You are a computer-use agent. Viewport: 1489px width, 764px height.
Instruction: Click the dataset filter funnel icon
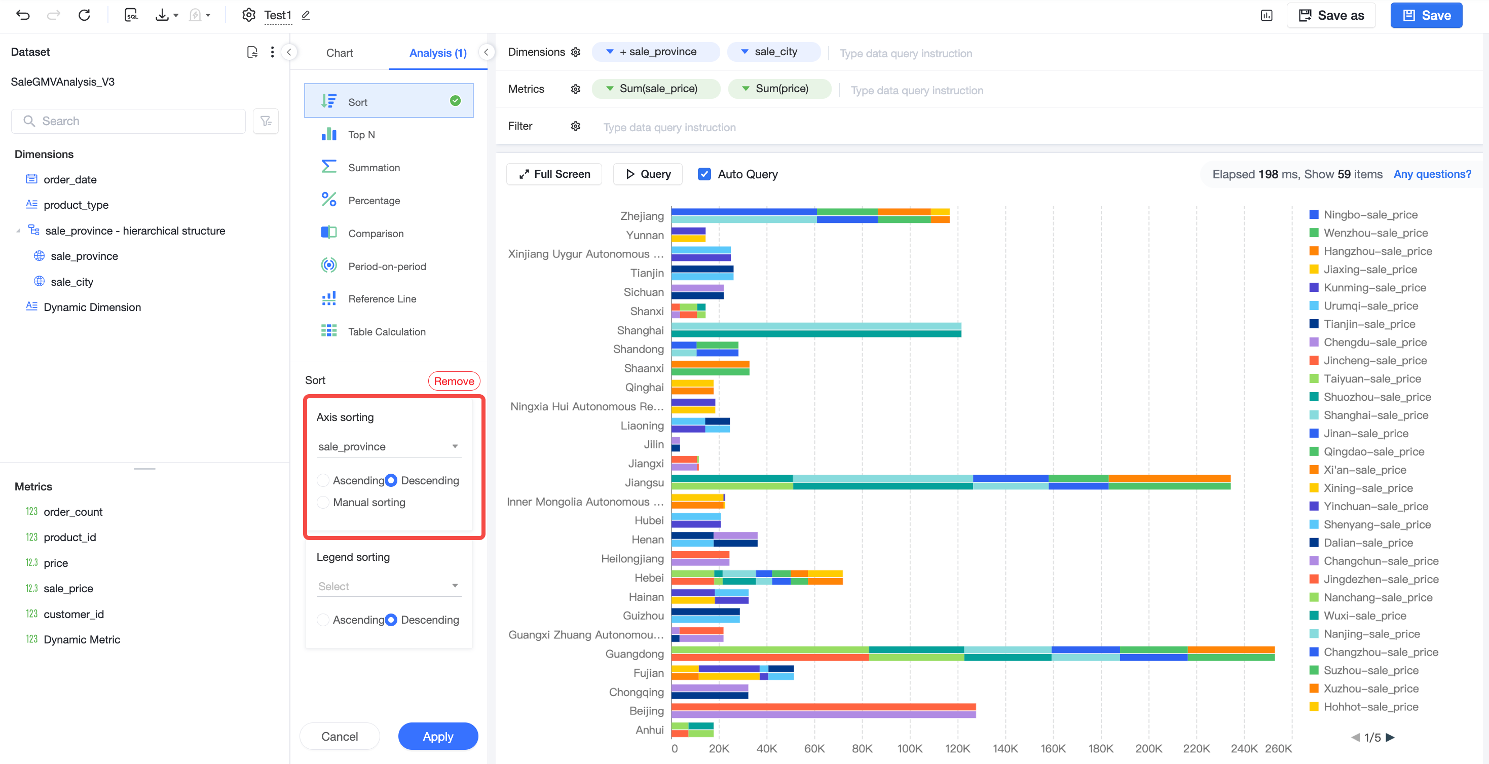[266, 122]
